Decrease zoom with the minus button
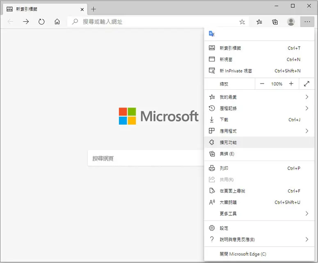 (x=262, y=84)
